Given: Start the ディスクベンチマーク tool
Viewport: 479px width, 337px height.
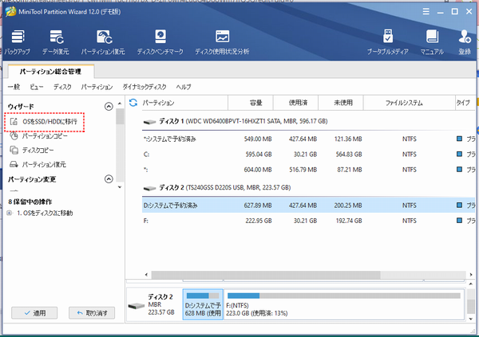Looking at the screenshot, I should pyautogui.click(x=160, y=42).
